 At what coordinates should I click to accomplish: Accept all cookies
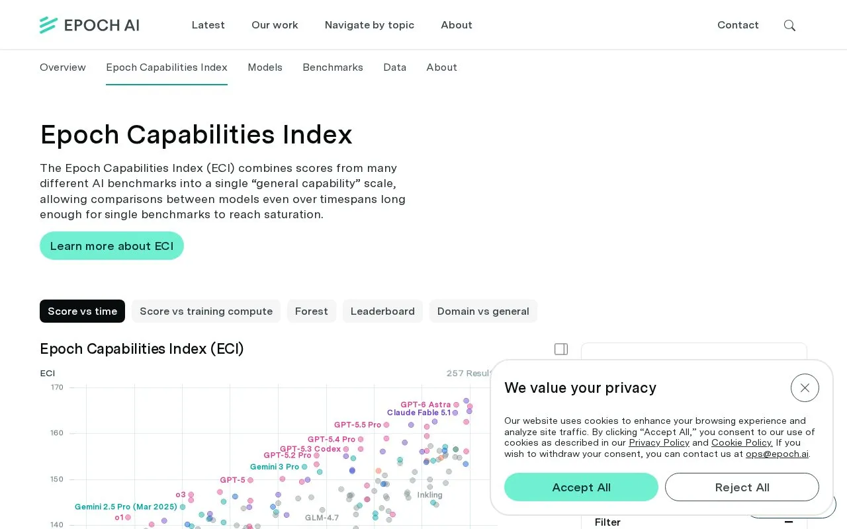(x=581, y=487)
